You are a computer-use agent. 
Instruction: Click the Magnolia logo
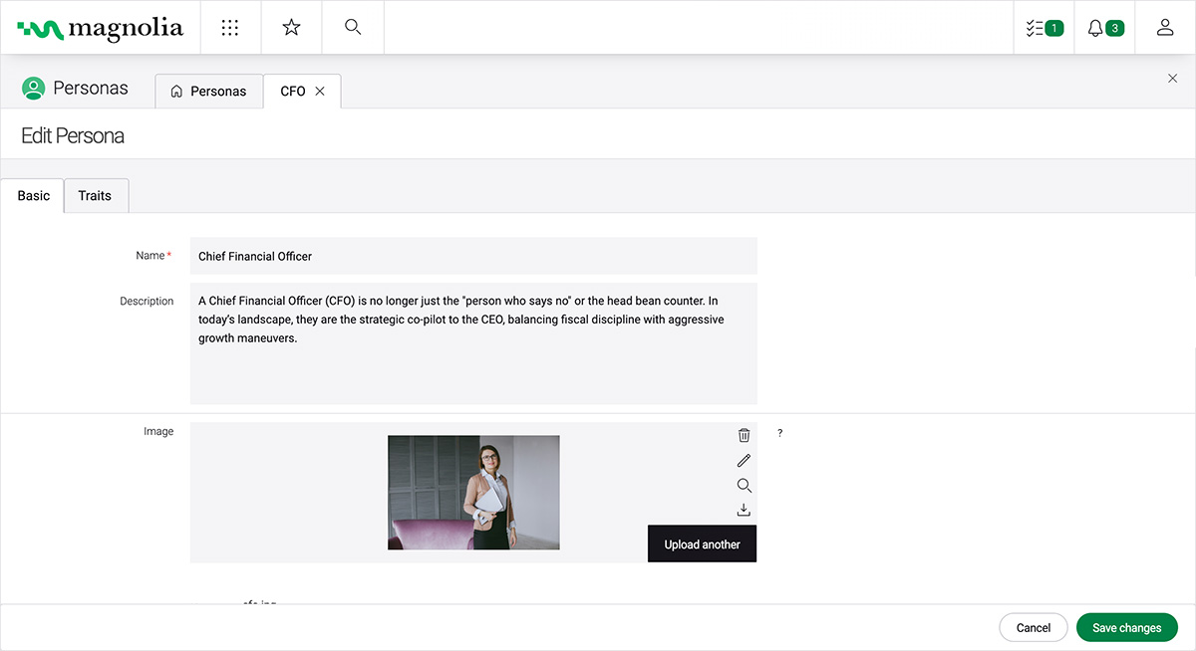(101, 29)
